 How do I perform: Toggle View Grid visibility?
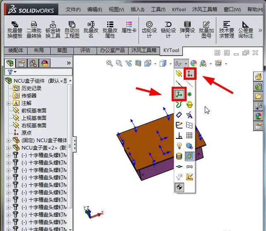(189, 136)
